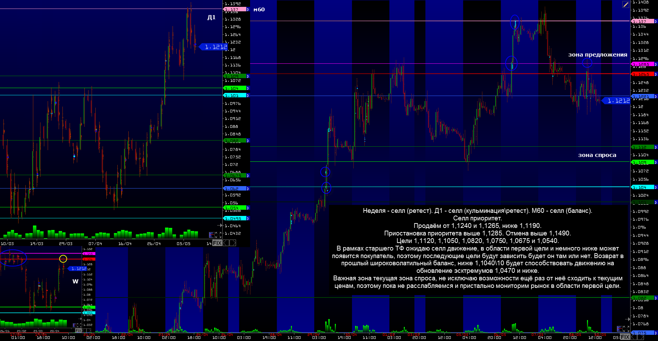The width and height of the screenshot is (658, 341).
Task: Click price 1.0464 on Д1 price axis
Action: pos(233,226)
